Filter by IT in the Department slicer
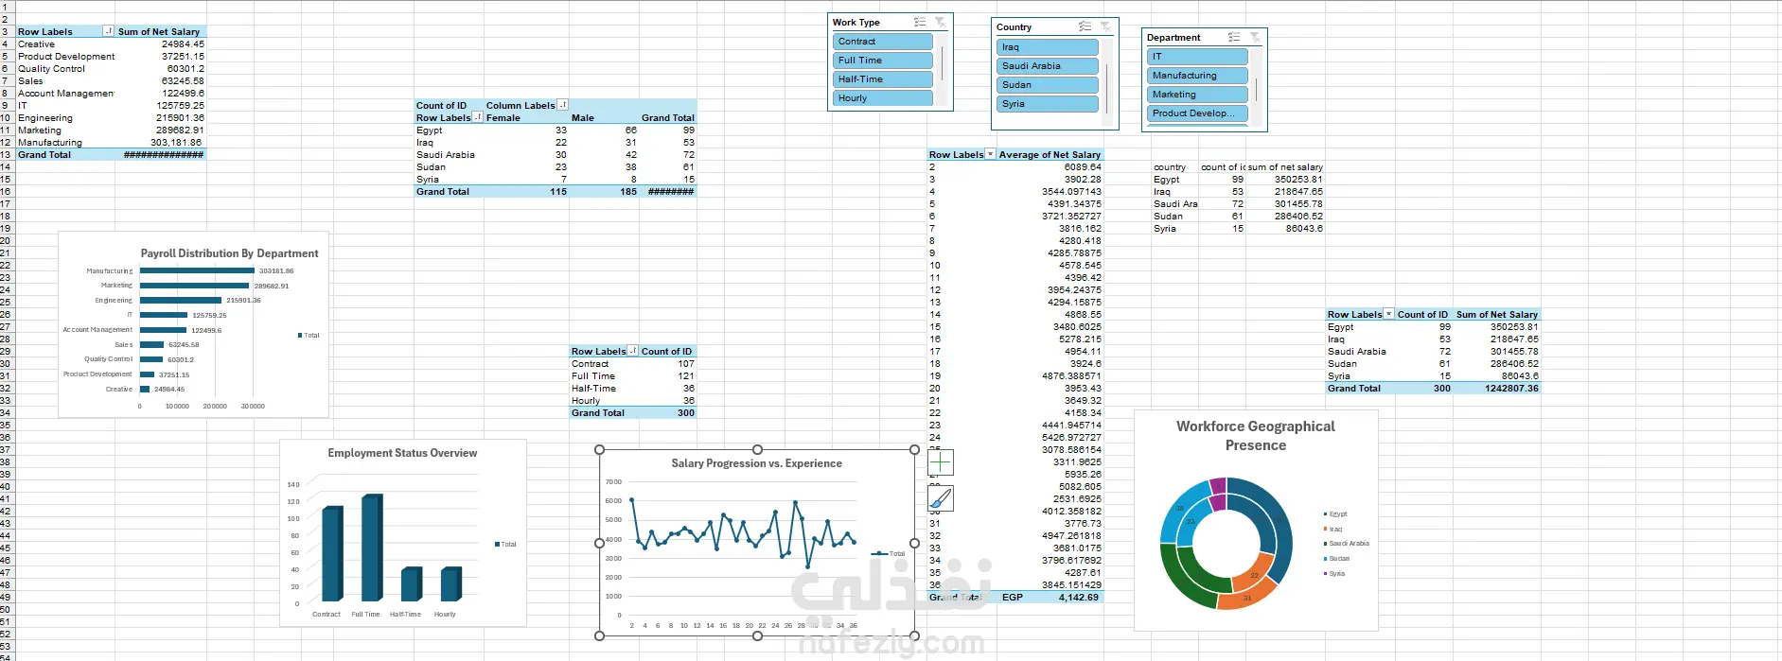The height and width of the screenshot is (661, 1782). point(1197,57)
